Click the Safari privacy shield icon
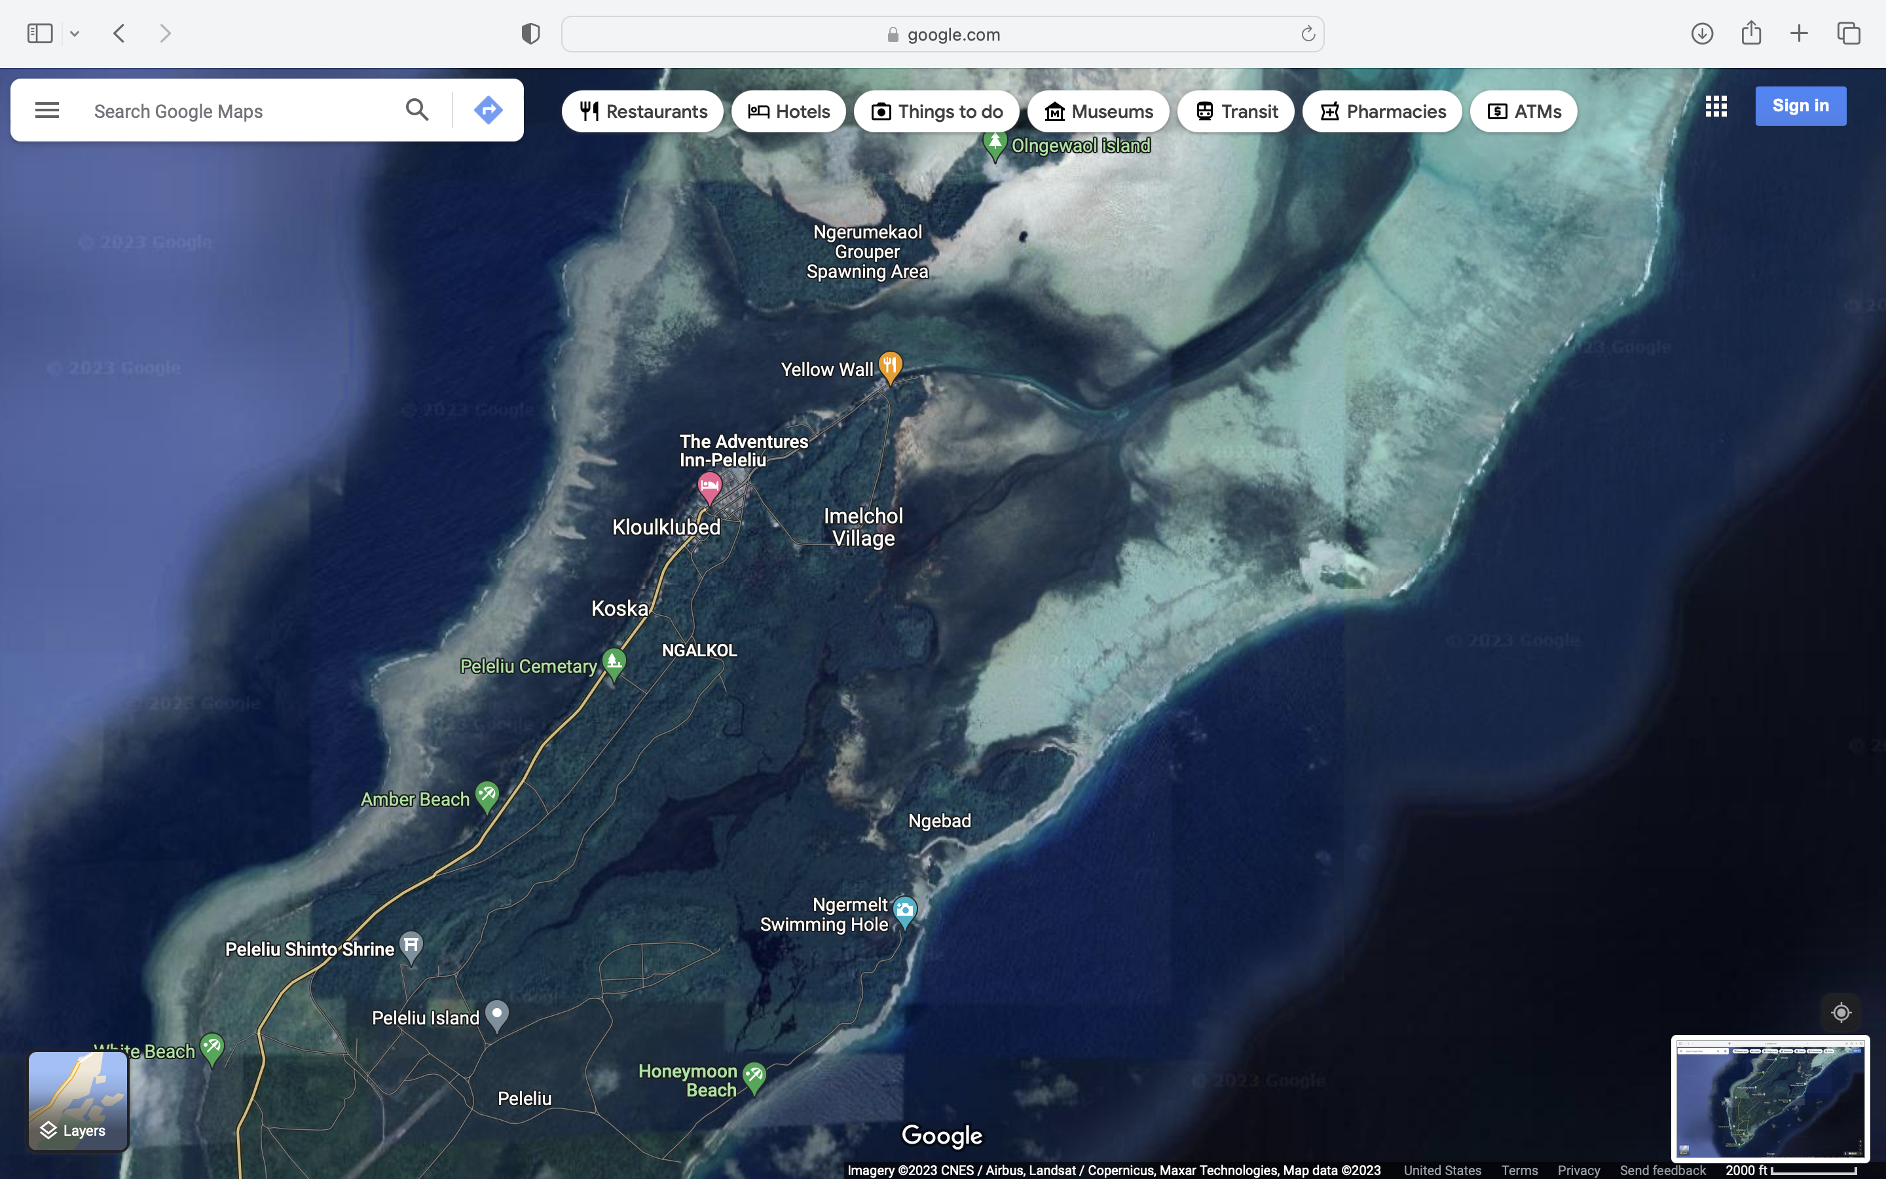 click(x=530, y=33)
